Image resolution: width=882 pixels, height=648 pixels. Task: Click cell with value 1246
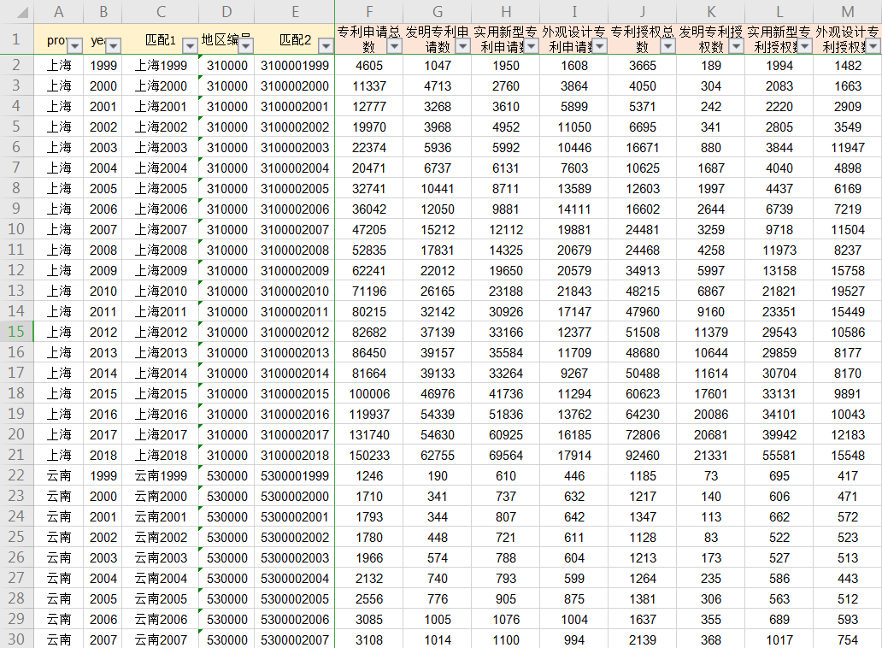coord(369,476)
